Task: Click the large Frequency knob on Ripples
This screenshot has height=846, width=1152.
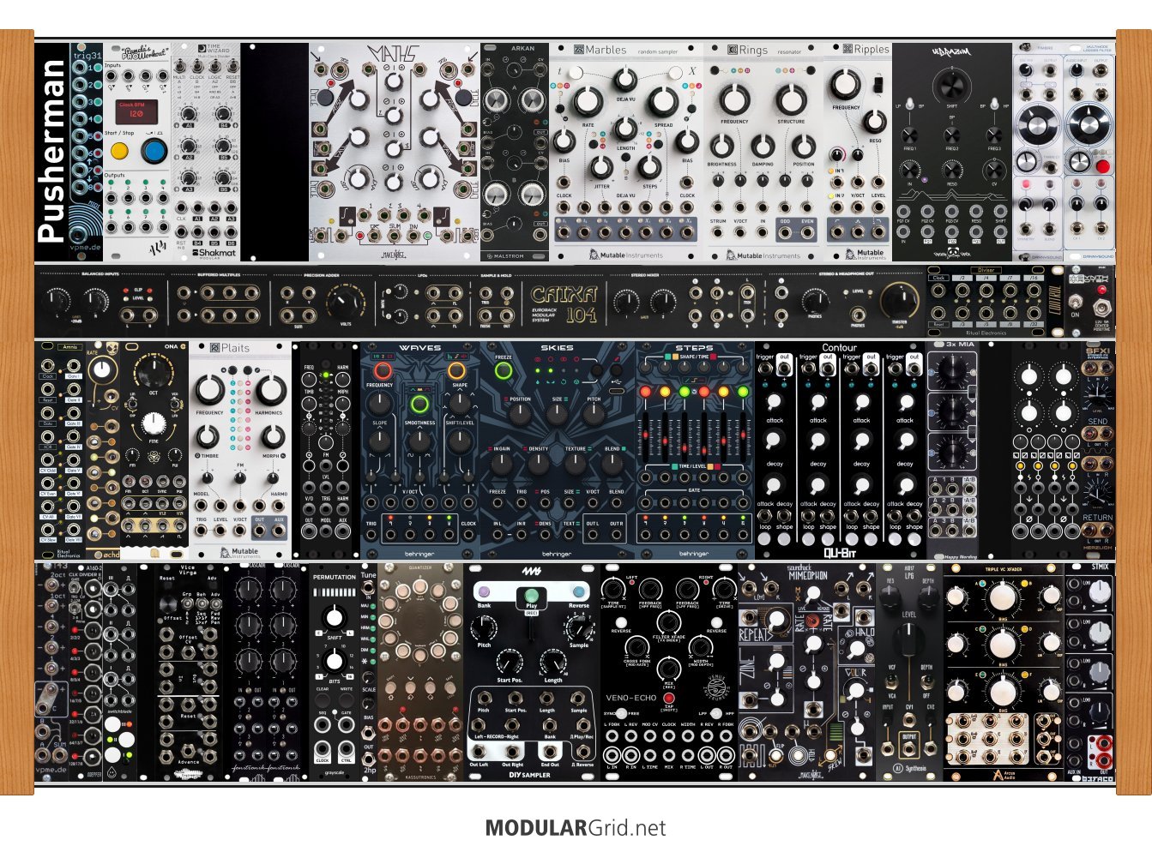Action: tap(846, 84)
